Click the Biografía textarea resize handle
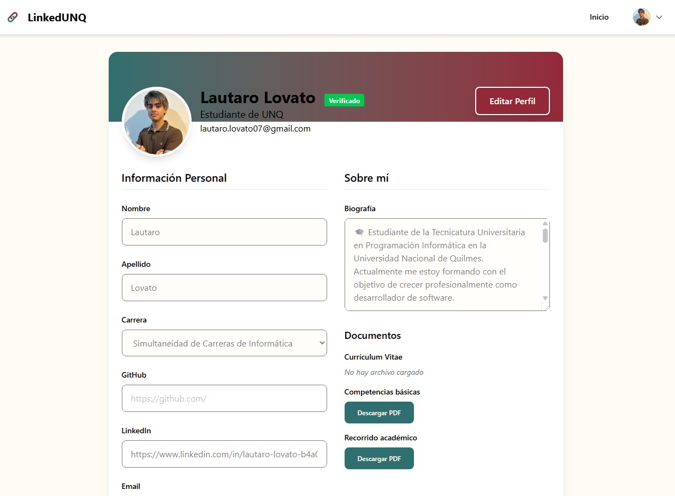This screenshot has width=675, height=496. click(x=546, y=307)
